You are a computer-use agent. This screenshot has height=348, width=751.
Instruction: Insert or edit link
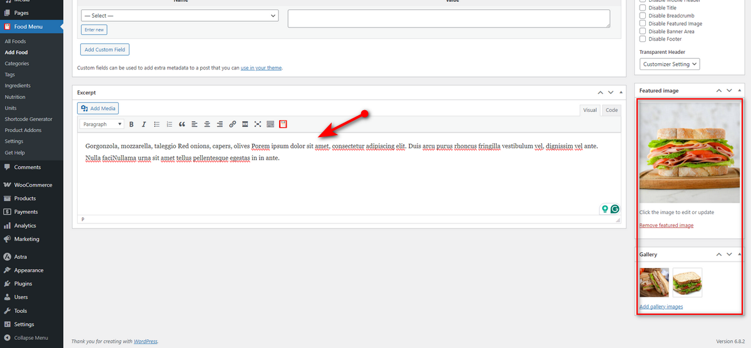click(232, 125)
